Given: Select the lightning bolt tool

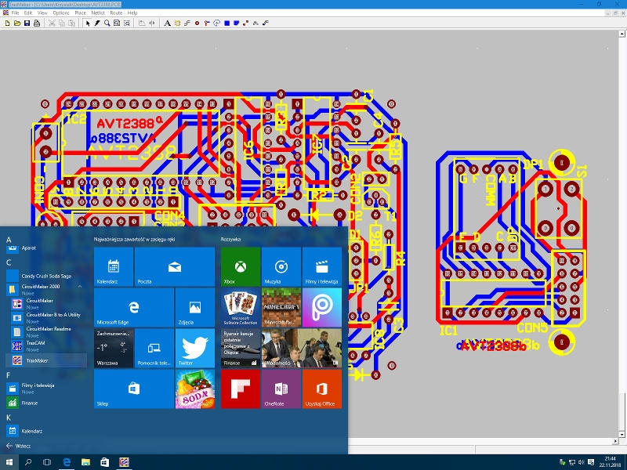Looking at the screenshot, I should coord(97,23).
